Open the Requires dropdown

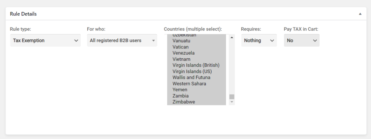point(259,41)
